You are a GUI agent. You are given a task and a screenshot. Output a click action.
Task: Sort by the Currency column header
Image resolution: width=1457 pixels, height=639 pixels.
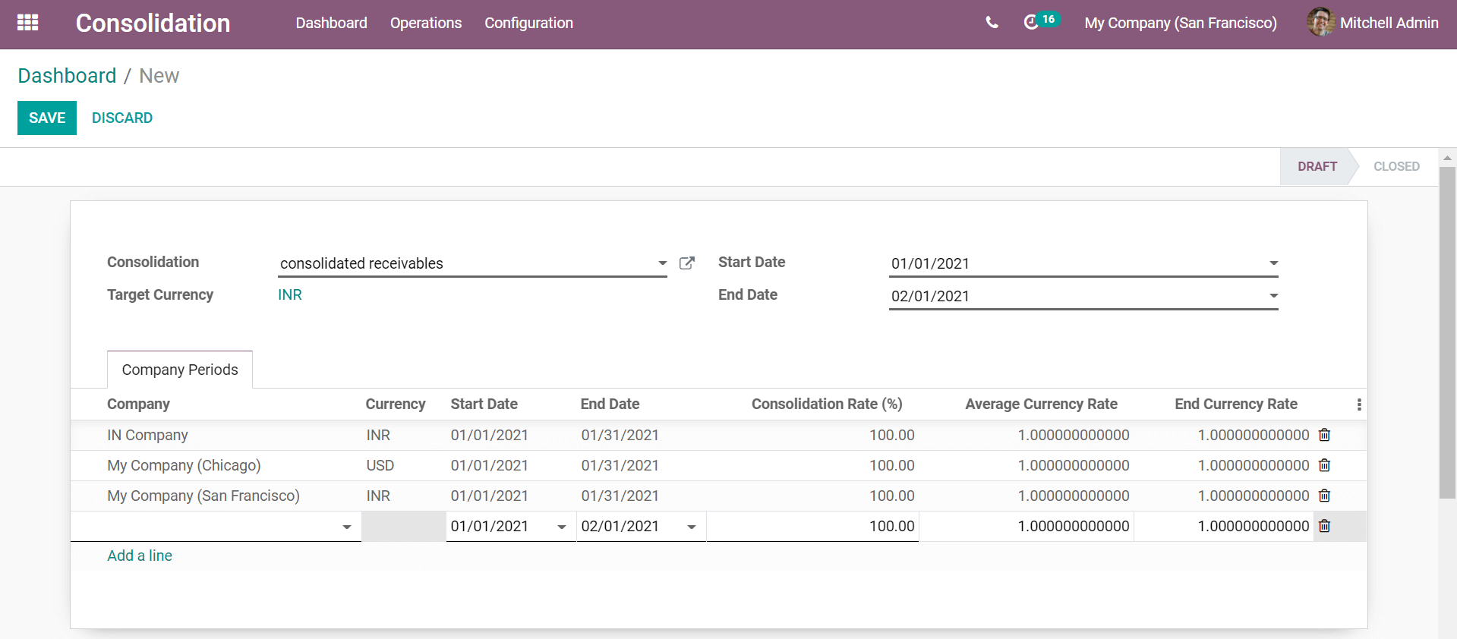[396, 404]
